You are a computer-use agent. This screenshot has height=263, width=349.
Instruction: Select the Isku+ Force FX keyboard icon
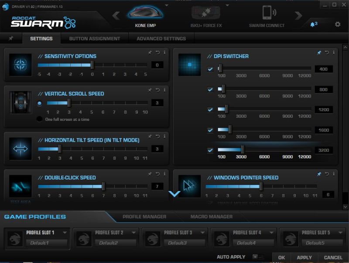click(206, 12)
